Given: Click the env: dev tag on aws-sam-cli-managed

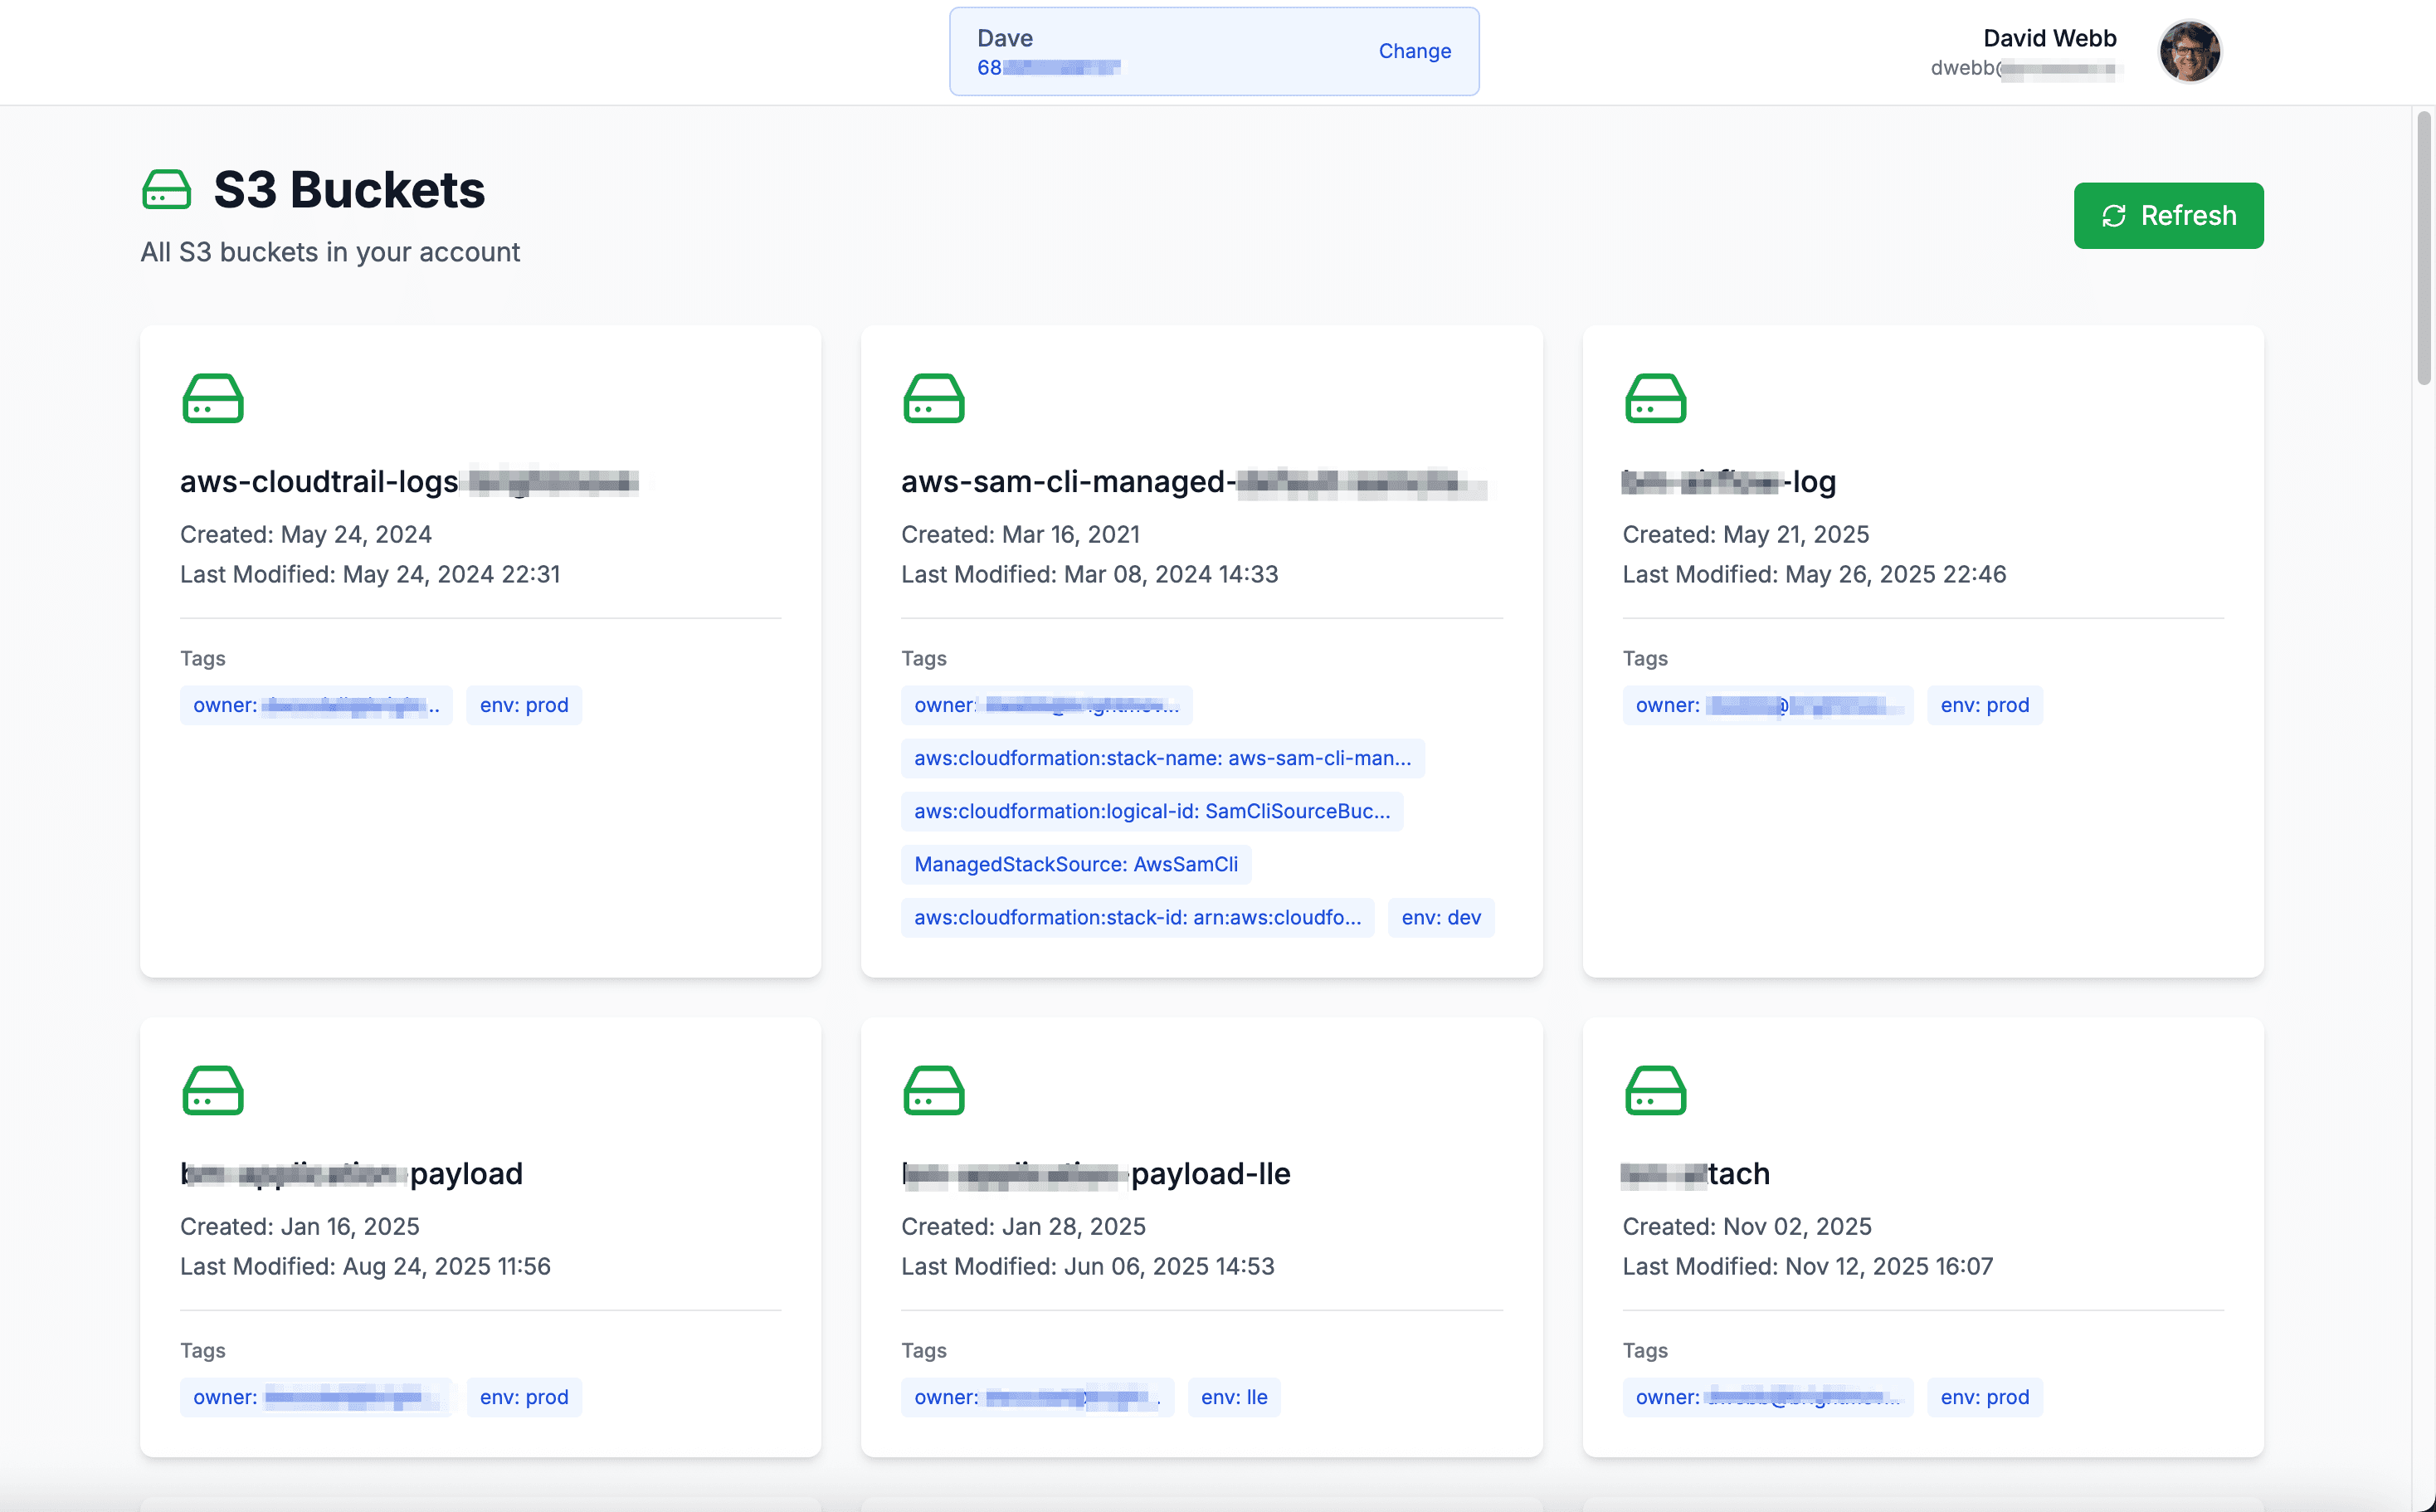Looking at the screenshot, I should [x=1440, y=917].
